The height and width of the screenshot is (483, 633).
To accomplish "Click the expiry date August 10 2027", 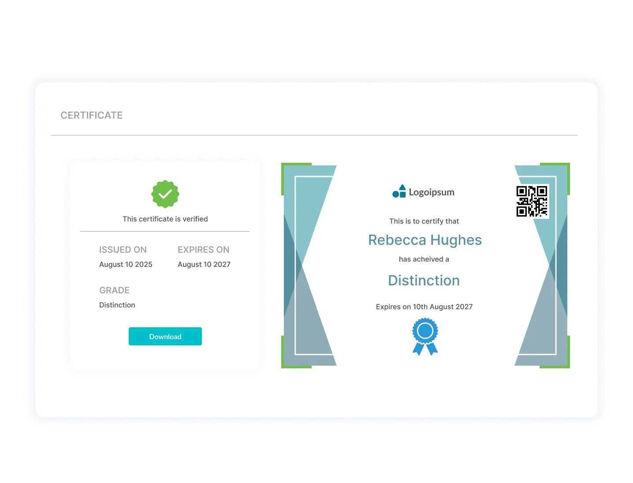I will (204, 265).
